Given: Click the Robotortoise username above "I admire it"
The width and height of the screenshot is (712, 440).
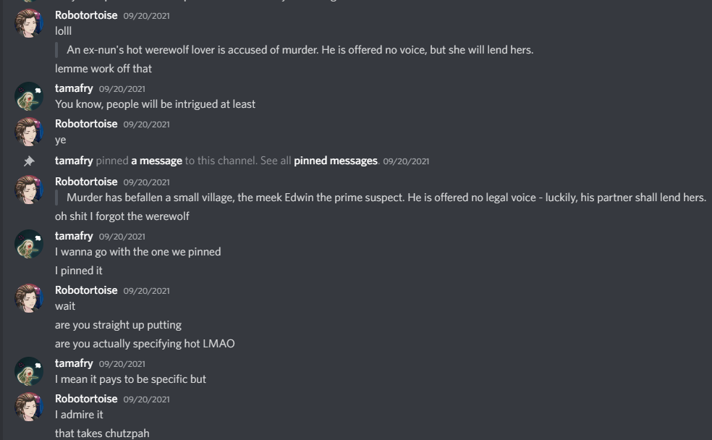Looking at the screenshot, I should click(x=86, y=399).
